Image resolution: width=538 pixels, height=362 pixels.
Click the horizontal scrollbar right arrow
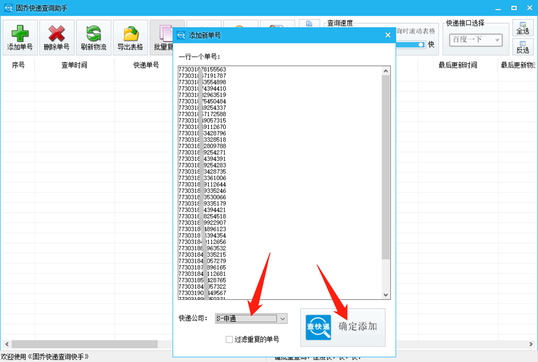click(x=531, y=344)
